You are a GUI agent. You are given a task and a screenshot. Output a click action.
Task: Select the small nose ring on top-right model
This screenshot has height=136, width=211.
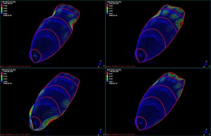[x=141, y=55]
